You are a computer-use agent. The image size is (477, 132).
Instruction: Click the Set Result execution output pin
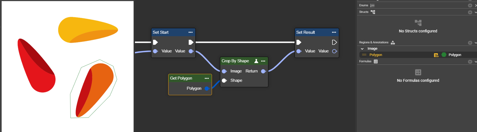pyautogui.click(x=334, y=42)
